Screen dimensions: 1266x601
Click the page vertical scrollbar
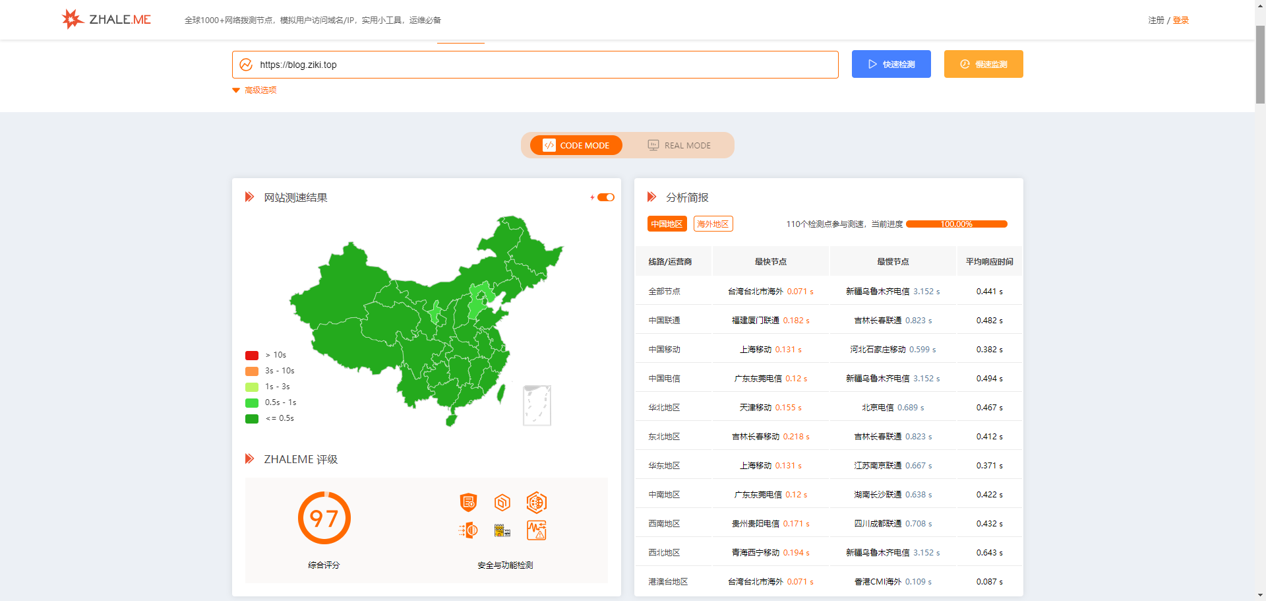(1260, 66)
